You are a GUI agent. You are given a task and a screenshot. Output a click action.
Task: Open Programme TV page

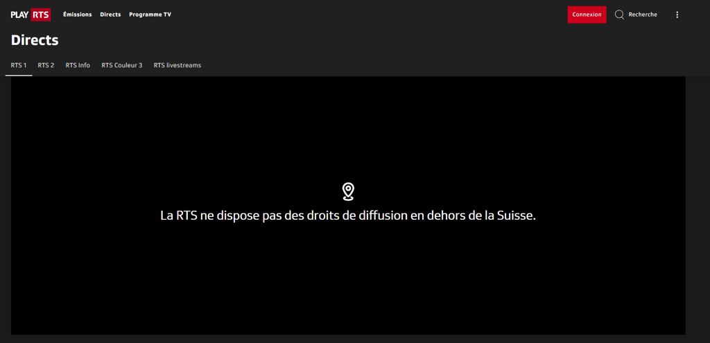[150, 15]
